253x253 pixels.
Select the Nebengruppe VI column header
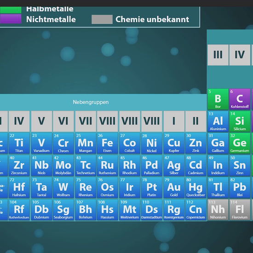pyautogui.click(x=63, y=121)
